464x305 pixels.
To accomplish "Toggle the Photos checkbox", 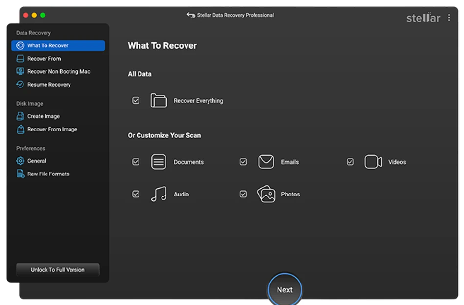I will point(243,194).
